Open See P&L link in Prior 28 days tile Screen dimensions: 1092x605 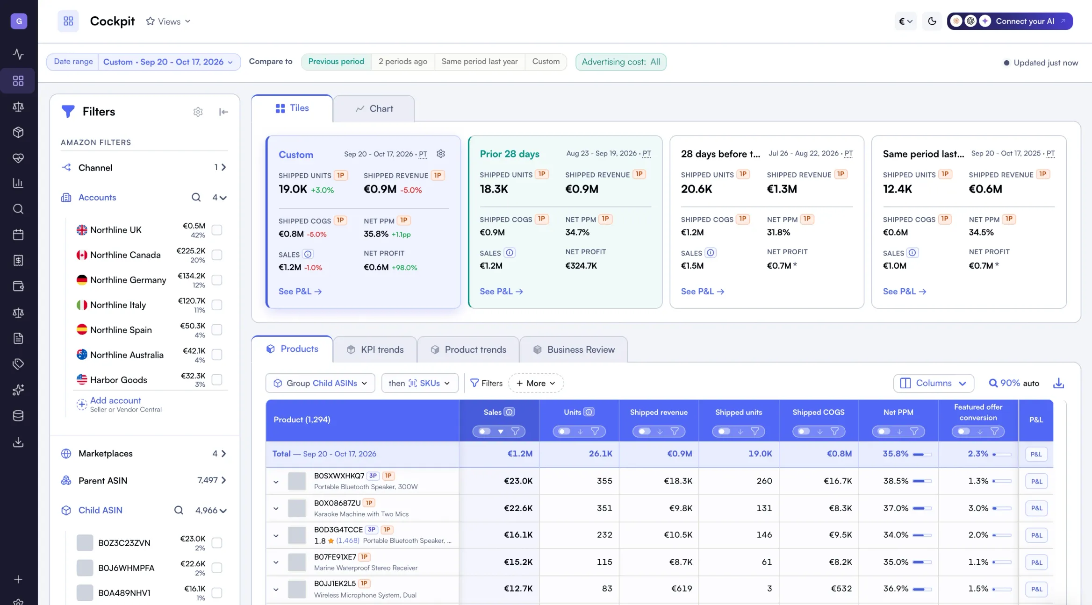501,292
